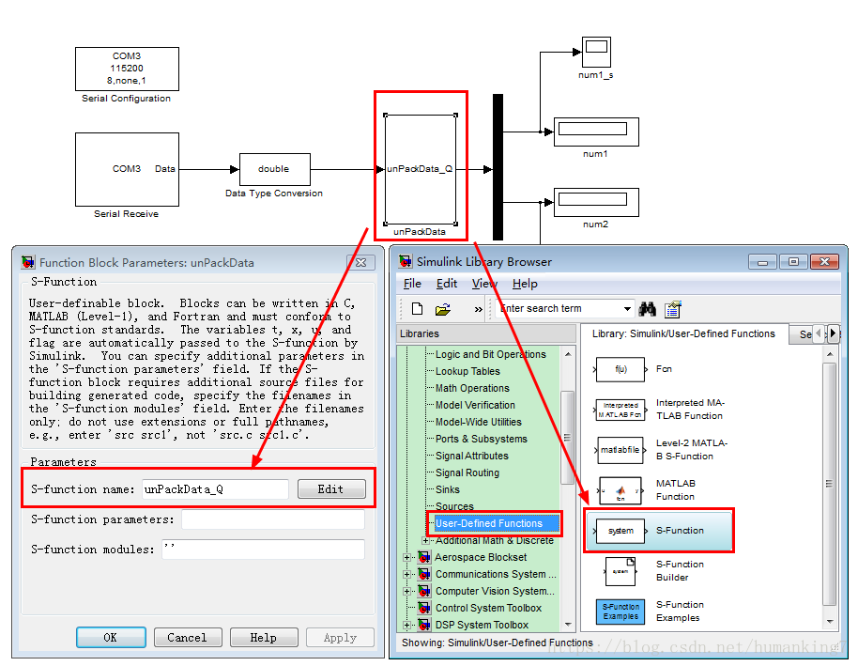
Task: Click the tab scroll left arrow
Action: pos(820,333)
